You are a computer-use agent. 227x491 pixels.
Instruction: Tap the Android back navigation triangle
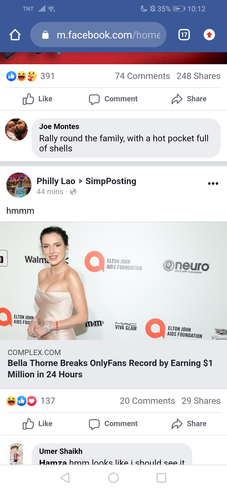point(65,478)
